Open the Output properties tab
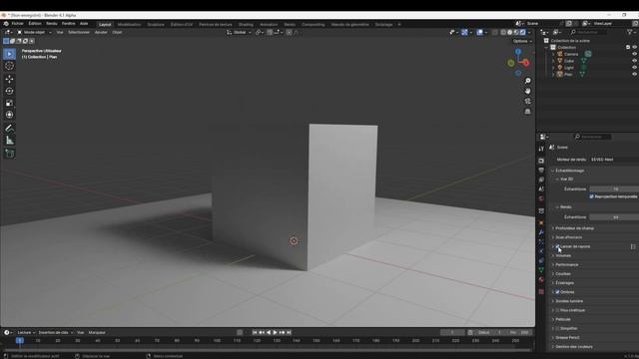 tap(541, 171)
